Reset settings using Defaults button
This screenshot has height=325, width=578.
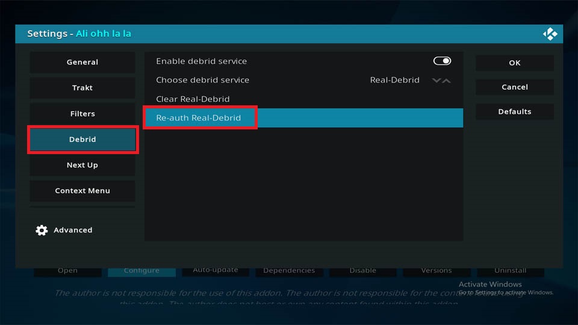click(x=515, y=111)
